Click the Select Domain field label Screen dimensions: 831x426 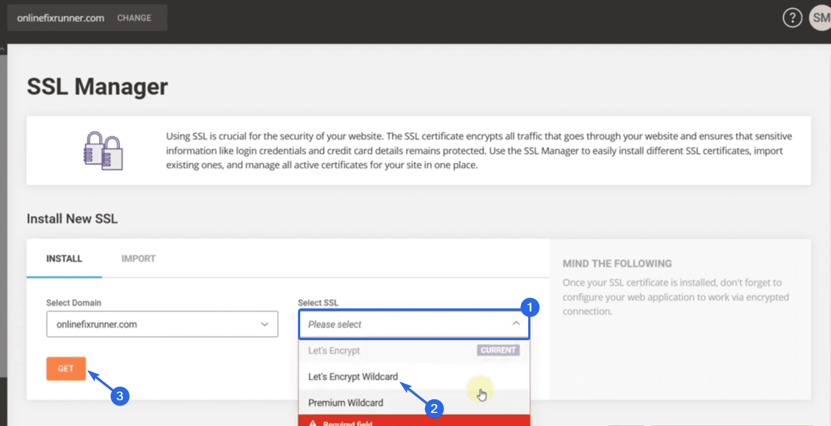click(74, 303)
